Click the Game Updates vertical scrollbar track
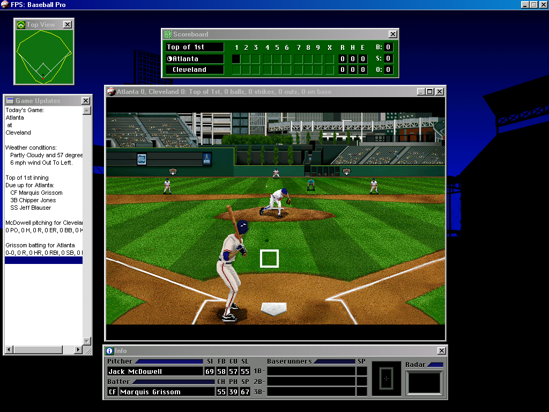Screen dimensions: 549x412 click(x=87, y=226)
